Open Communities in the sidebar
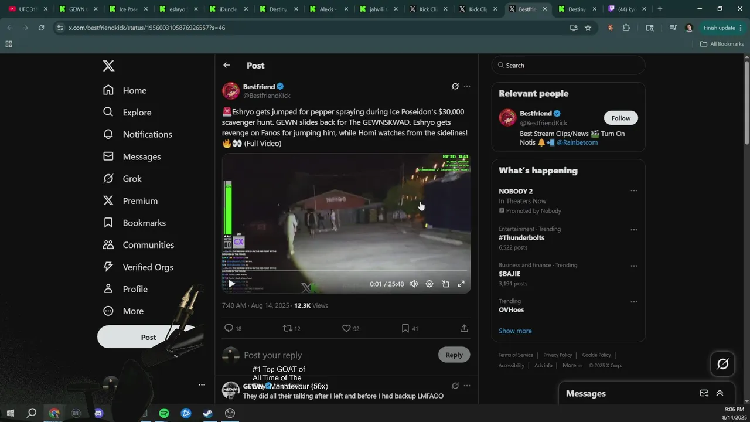Image resolution: width=750 pixels, height=422 pixels. tap(138, 245)
